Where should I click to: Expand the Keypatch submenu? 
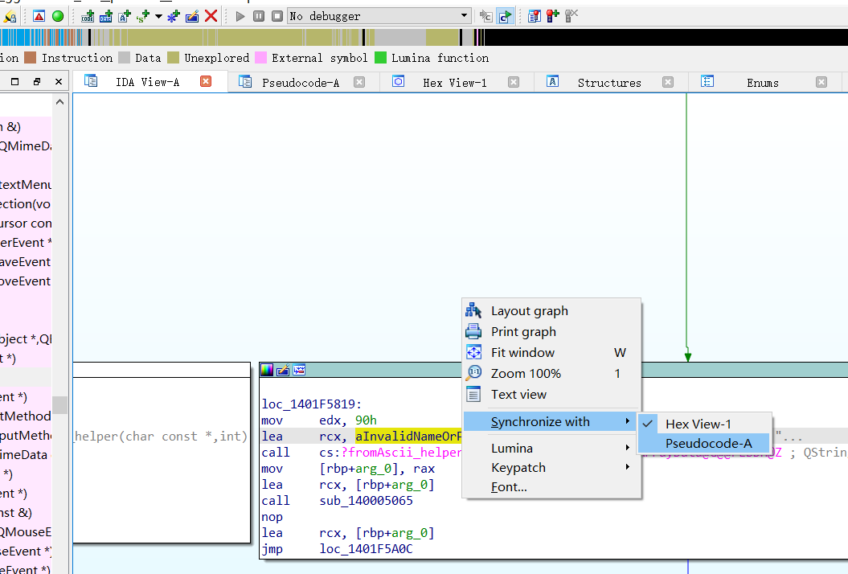pyautogui.click(x=551, y=467)
